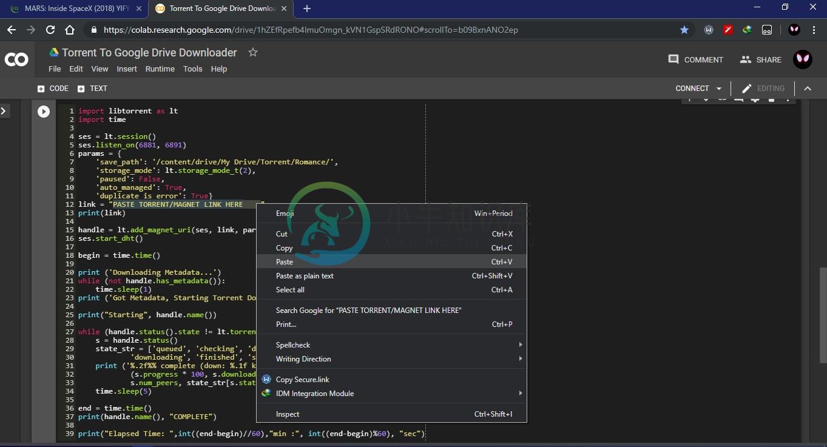Add a new TEXT cell
Viewport: 827px width, 447px height.
[x=92, y=89]
